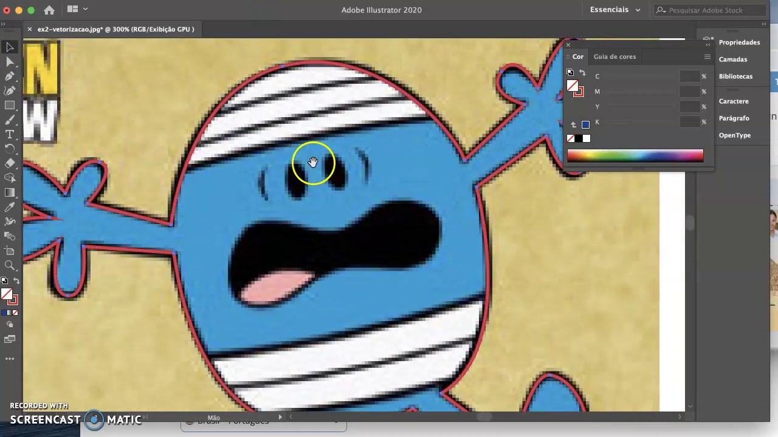Switch to the Cor tab
Screen dimensions: 778x437
(x=578, y=56)
